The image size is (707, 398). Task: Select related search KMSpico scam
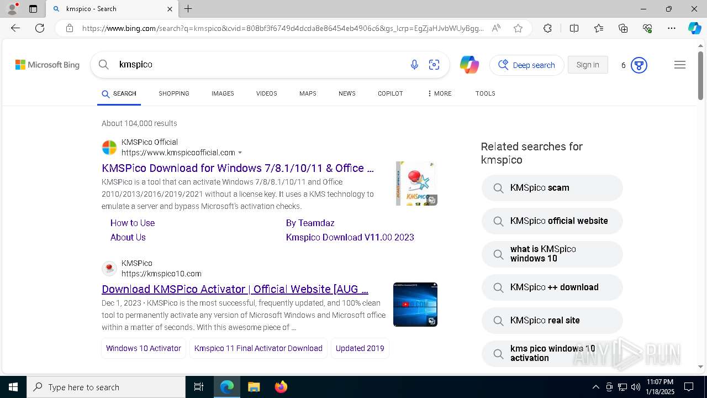[552, 188]
